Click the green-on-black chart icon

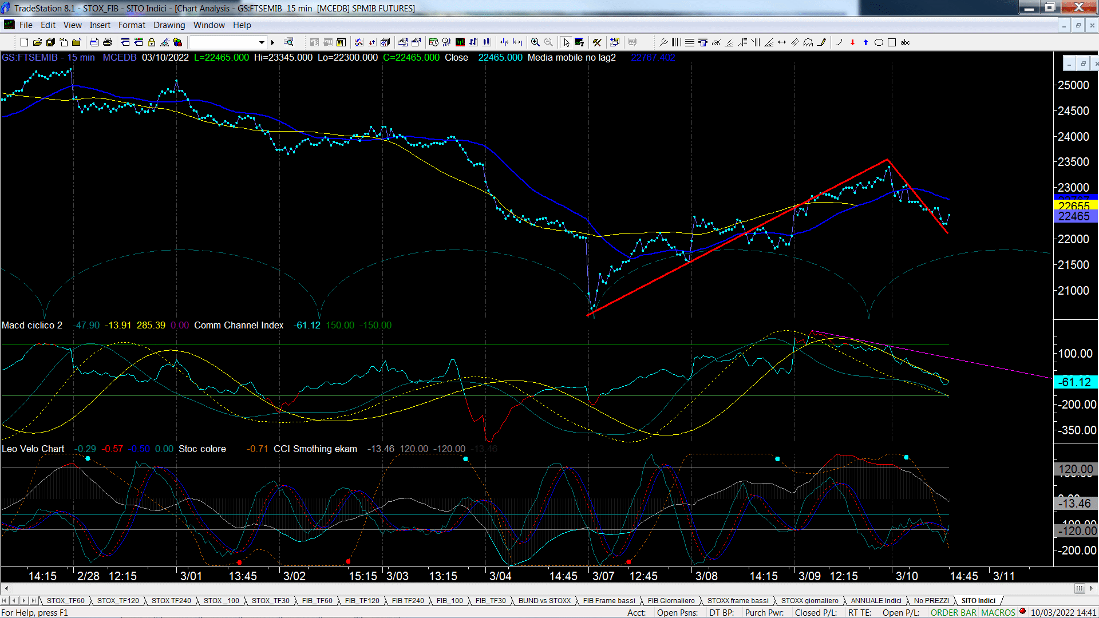point(460,42)
